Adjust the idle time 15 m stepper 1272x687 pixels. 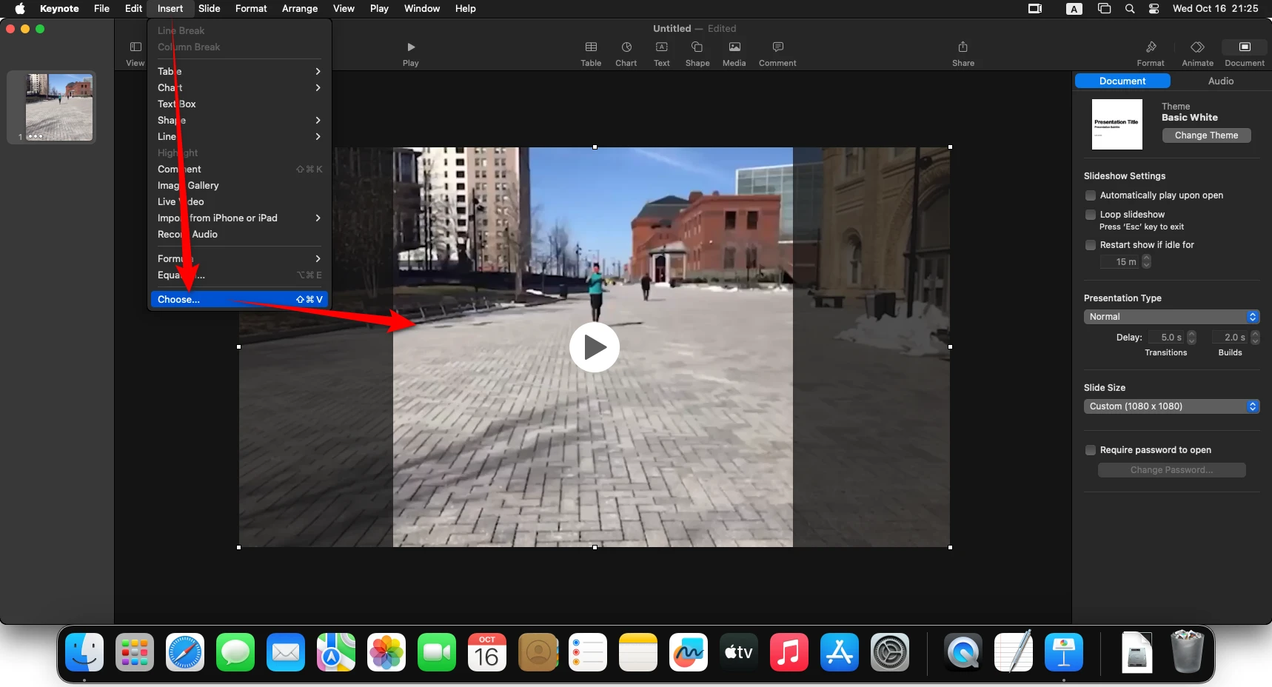click(1147, 261)
